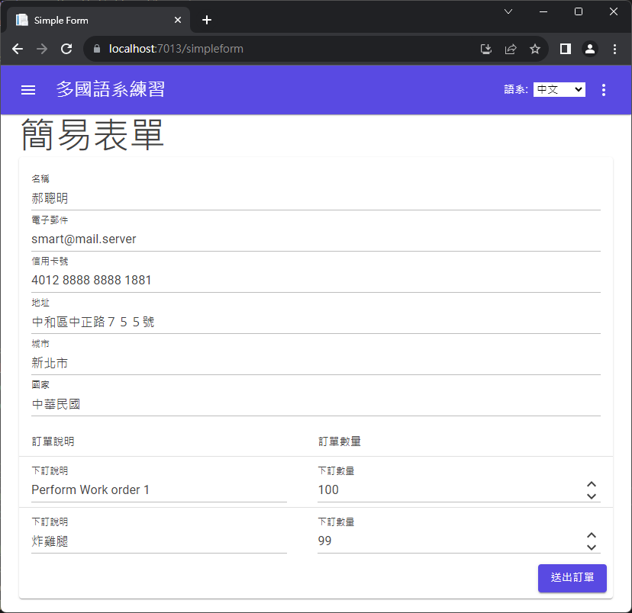Click the 信用卡號 credit card field
Screen dimensions: 632x613
pyautogui.click(x=315, y=281)
